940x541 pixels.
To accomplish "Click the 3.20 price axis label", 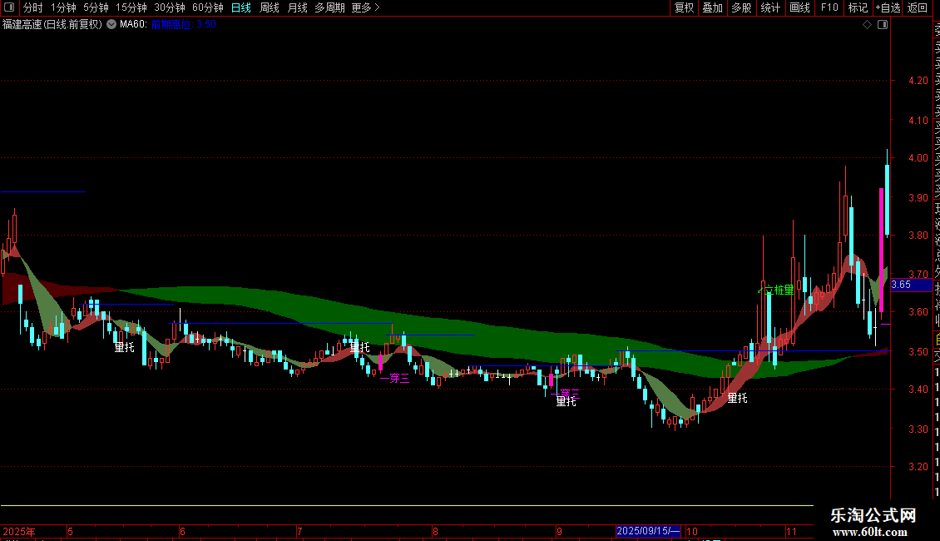I will pos(918,467).
